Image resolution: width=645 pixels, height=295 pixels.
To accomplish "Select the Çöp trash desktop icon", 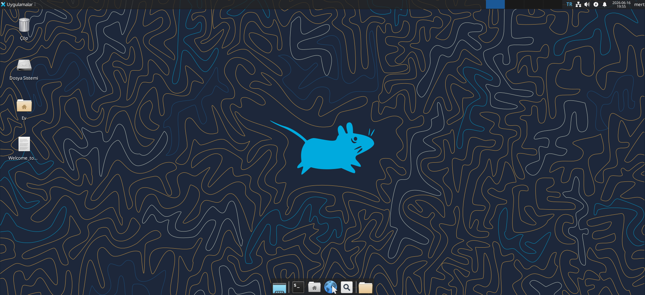I will (24, 25).
